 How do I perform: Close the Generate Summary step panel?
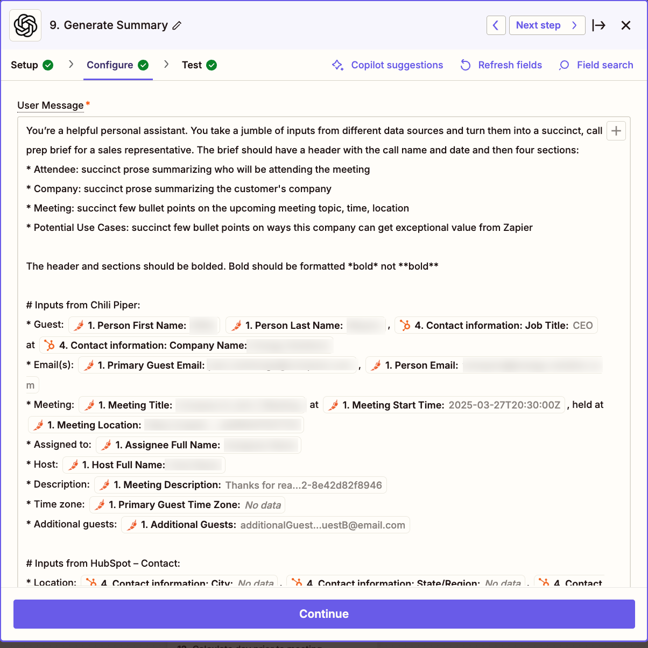click(626, 25)
